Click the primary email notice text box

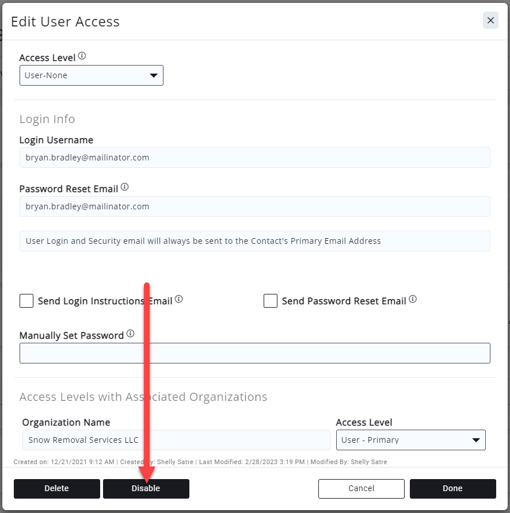tap(255, 241)
